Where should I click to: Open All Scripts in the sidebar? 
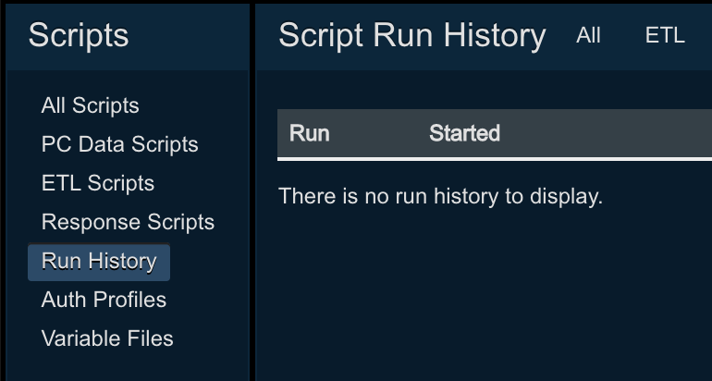[x=90, y=105]
